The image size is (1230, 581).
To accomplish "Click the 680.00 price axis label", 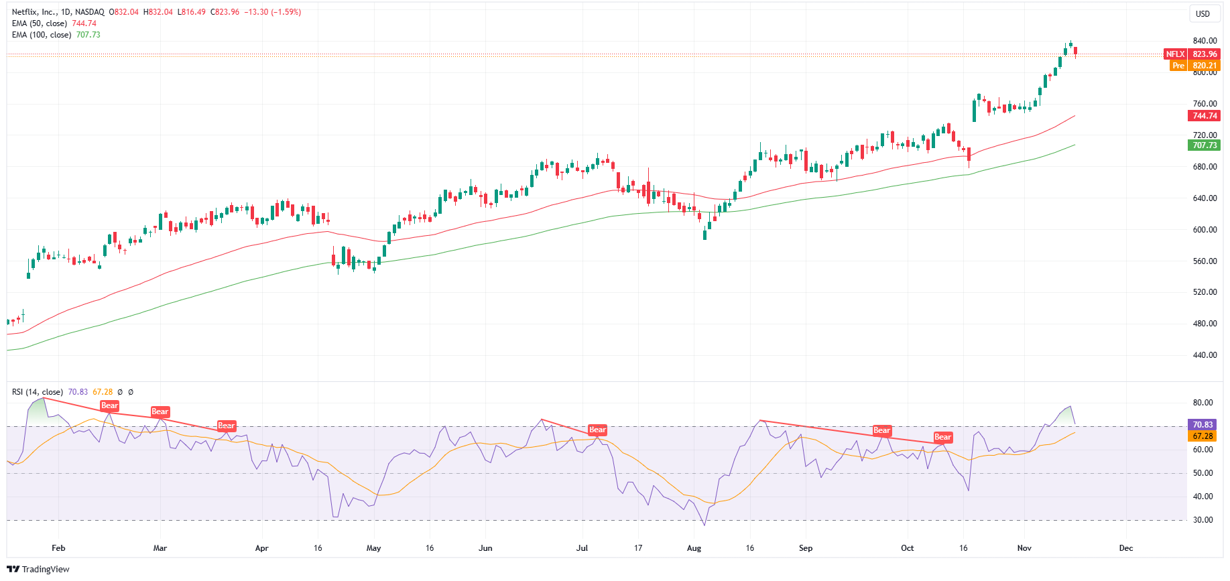I will (1205, 167).
